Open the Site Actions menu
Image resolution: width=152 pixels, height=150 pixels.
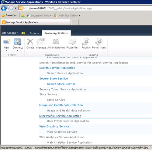tap(10, 33)
